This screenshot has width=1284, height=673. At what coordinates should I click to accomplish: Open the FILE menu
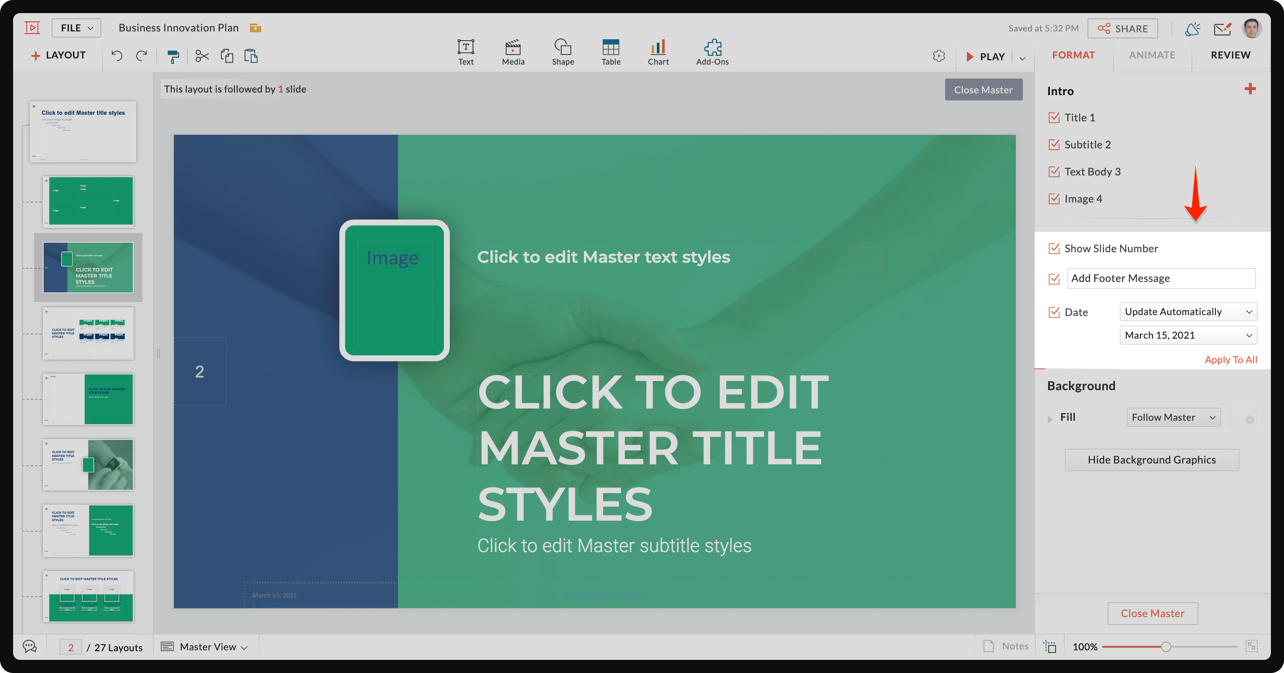76,27
